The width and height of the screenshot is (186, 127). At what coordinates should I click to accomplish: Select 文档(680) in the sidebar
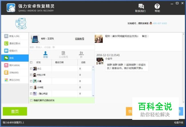15,73
